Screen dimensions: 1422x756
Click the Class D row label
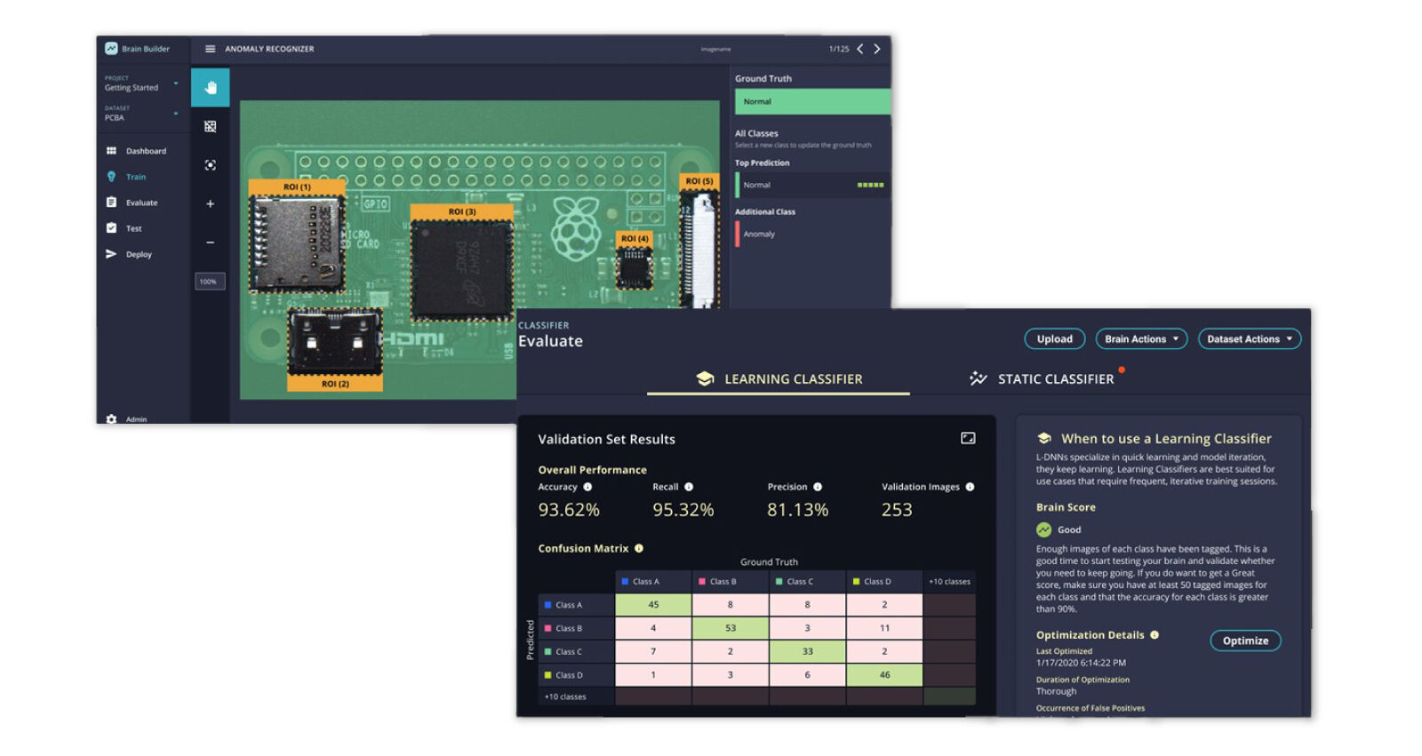pyautogui.click(x=576, y=675)
